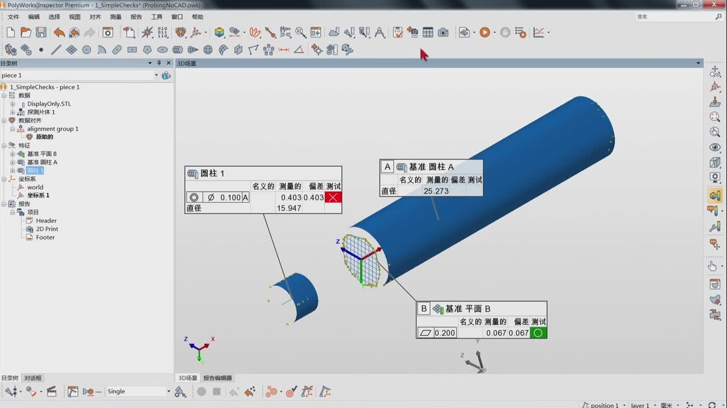The image size is (727, 408).
Task: Create a plane feature icon
Action: 71,50
